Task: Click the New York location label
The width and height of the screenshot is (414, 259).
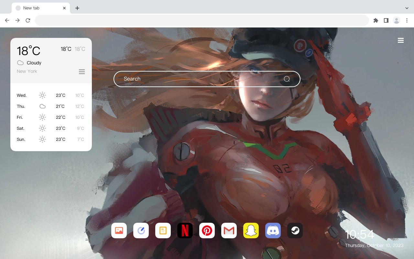Action: pos(27,71)
